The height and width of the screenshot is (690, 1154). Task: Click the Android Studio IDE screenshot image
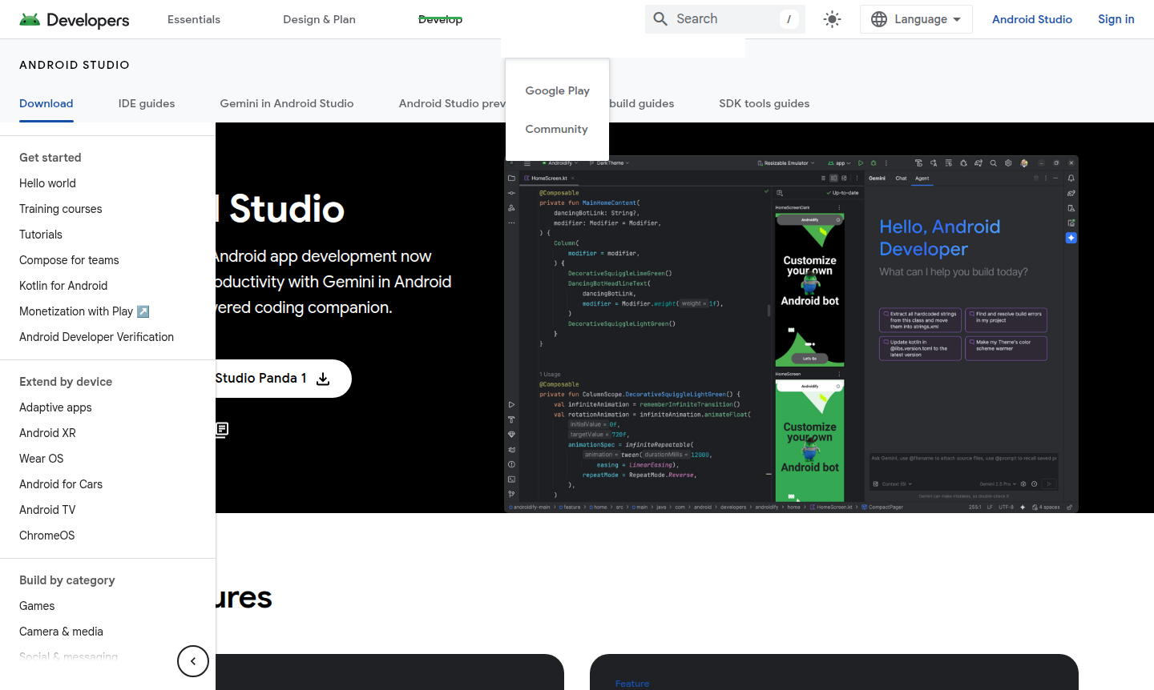point(791,334)
